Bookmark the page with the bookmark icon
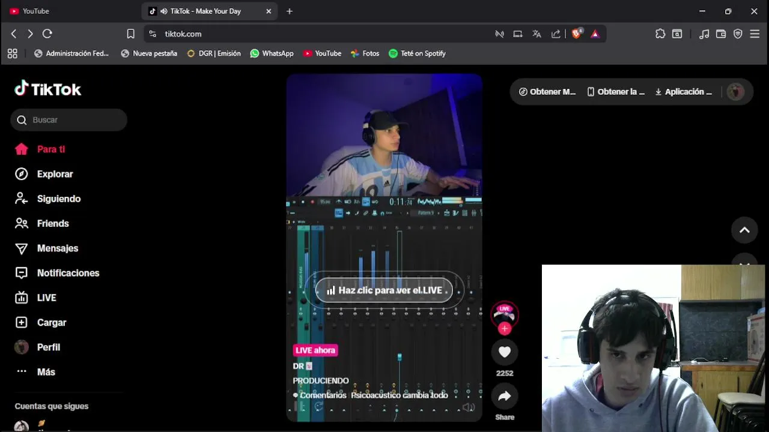The image size is (769, 432). tap(130, 34)
